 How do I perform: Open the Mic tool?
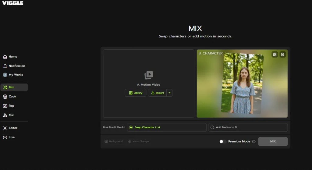pos(8,115)
